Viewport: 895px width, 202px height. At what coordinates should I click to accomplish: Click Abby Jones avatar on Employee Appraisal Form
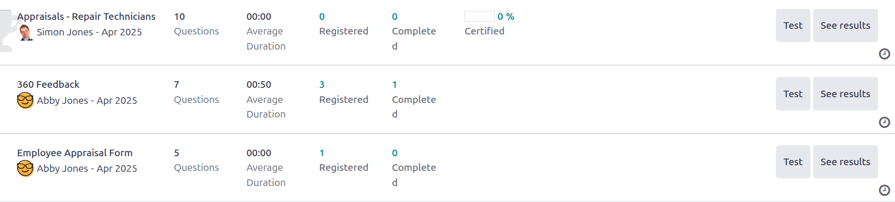(25, 168)
